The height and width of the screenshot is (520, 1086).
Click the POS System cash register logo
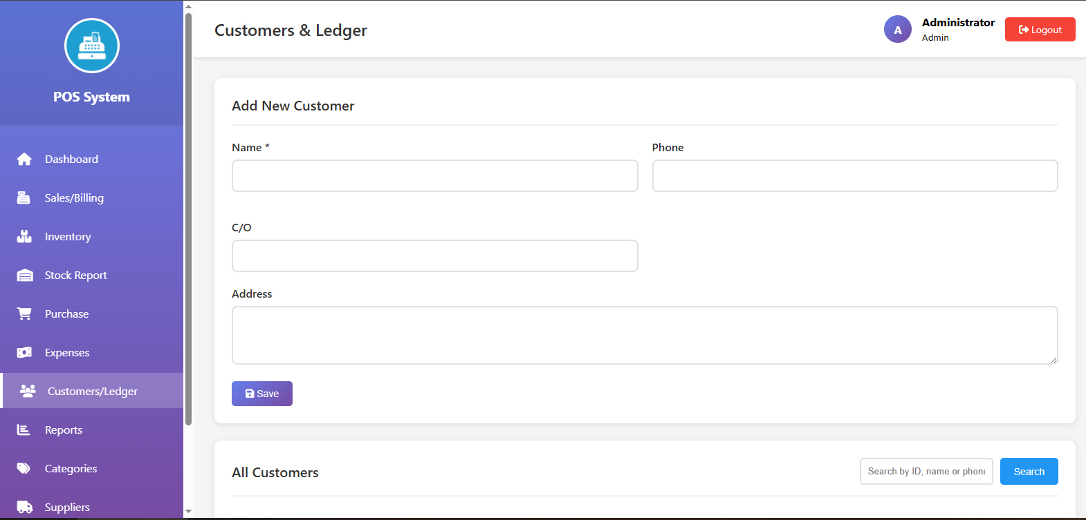pos(92,46)
